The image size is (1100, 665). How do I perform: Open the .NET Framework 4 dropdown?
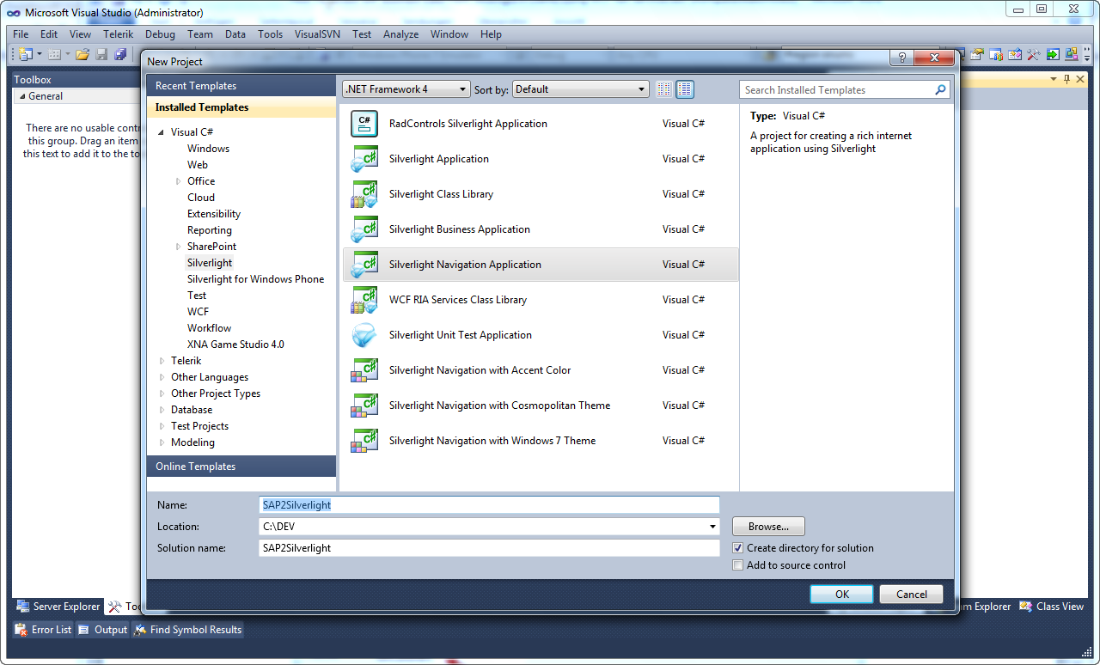coord(406,89)
